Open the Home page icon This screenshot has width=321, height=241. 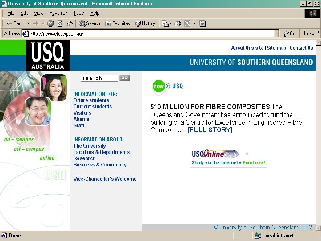pyautogui.click(x=70, y=24)
